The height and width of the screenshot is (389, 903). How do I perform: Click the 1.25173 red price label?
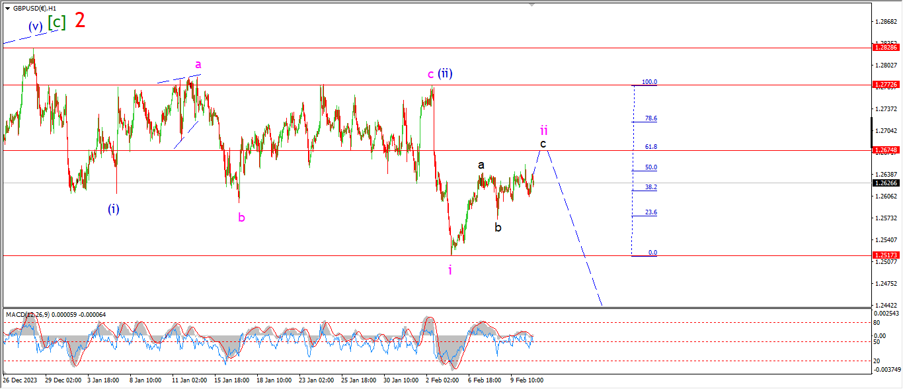click(x=885, y=255)
